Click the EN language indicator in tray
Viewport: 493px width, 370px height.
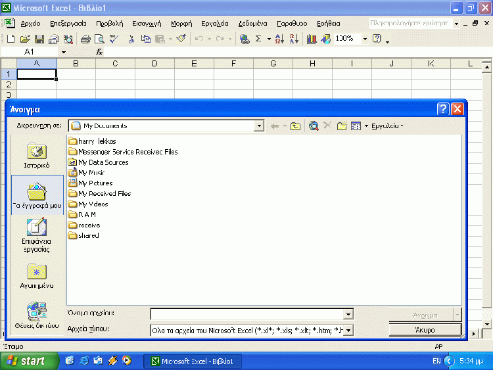click(x=436, y=361)
